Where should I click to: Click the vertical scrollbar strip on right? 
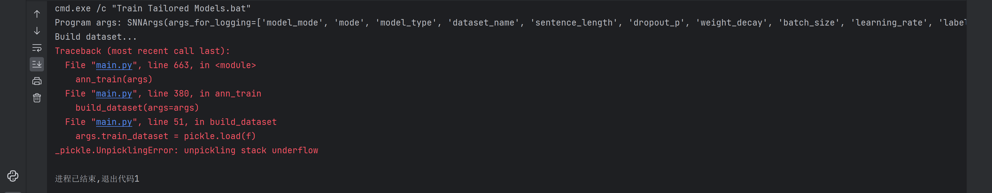(x=979, y=96)
